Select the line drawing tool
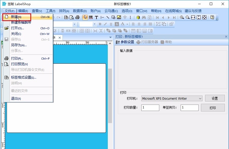Viewport: 229px width, 149px height. tap(108, 17)
